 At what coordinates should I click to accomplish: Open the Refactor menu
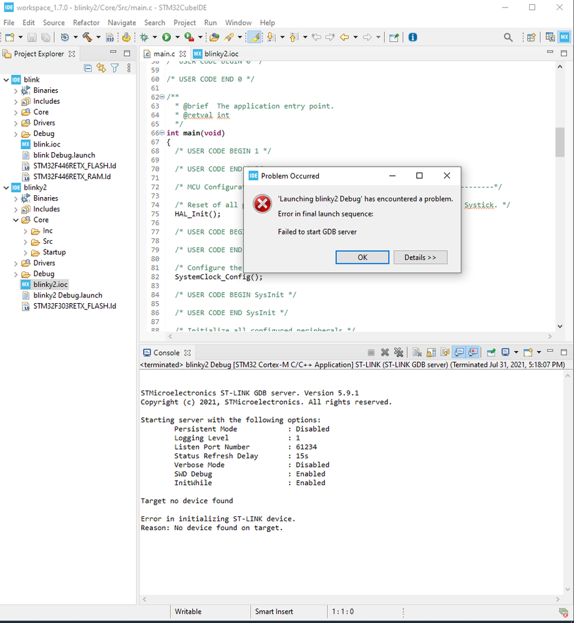[x=86, y=22]
